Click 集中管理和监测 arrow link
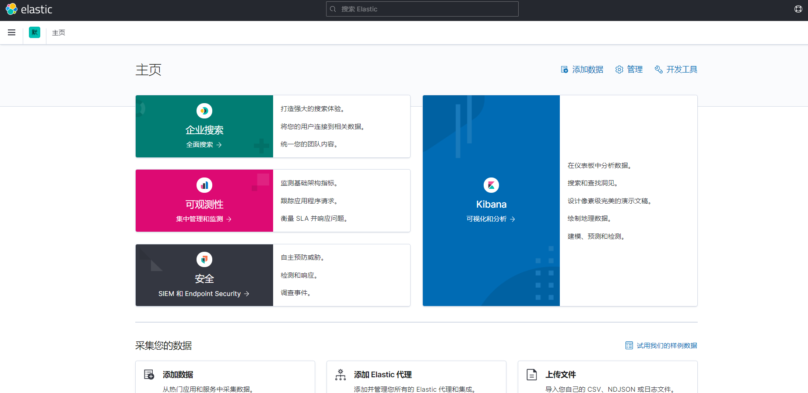This screenshot has height=393, width=808. [204, 219]
